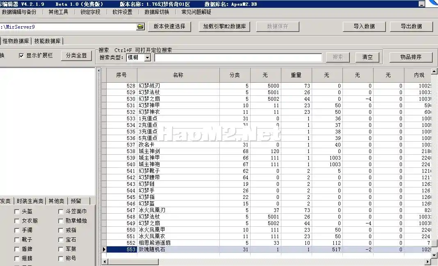Click the MirServer9 path input field
This screenshot has height=266, width=438.
click(x=68, y=27)
